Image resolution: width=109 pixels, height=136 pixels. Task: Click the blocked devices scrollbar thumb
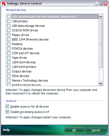click(x=101, y=43)
